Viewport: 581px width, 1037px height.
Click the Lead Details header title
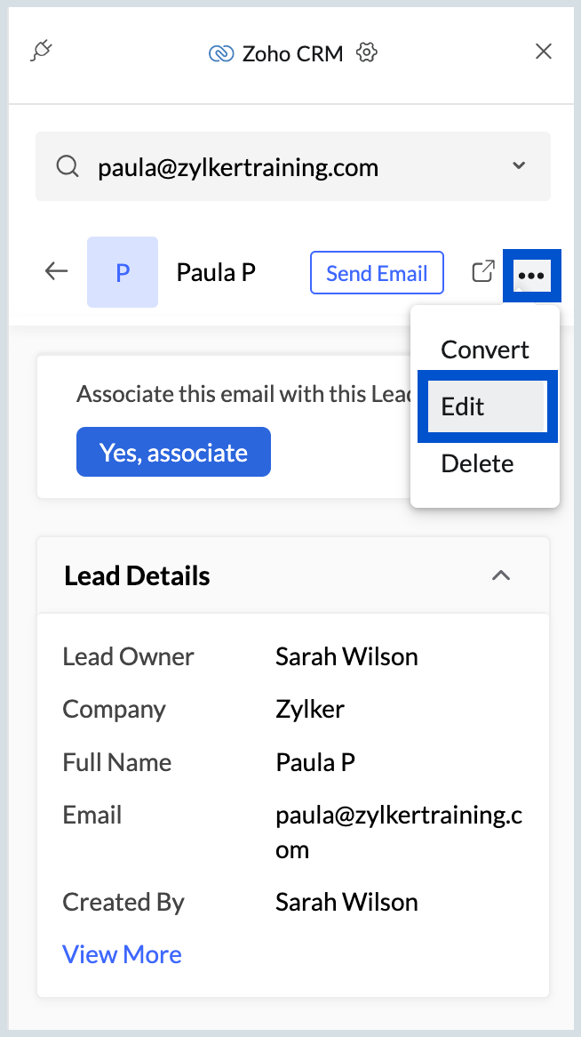137,575
